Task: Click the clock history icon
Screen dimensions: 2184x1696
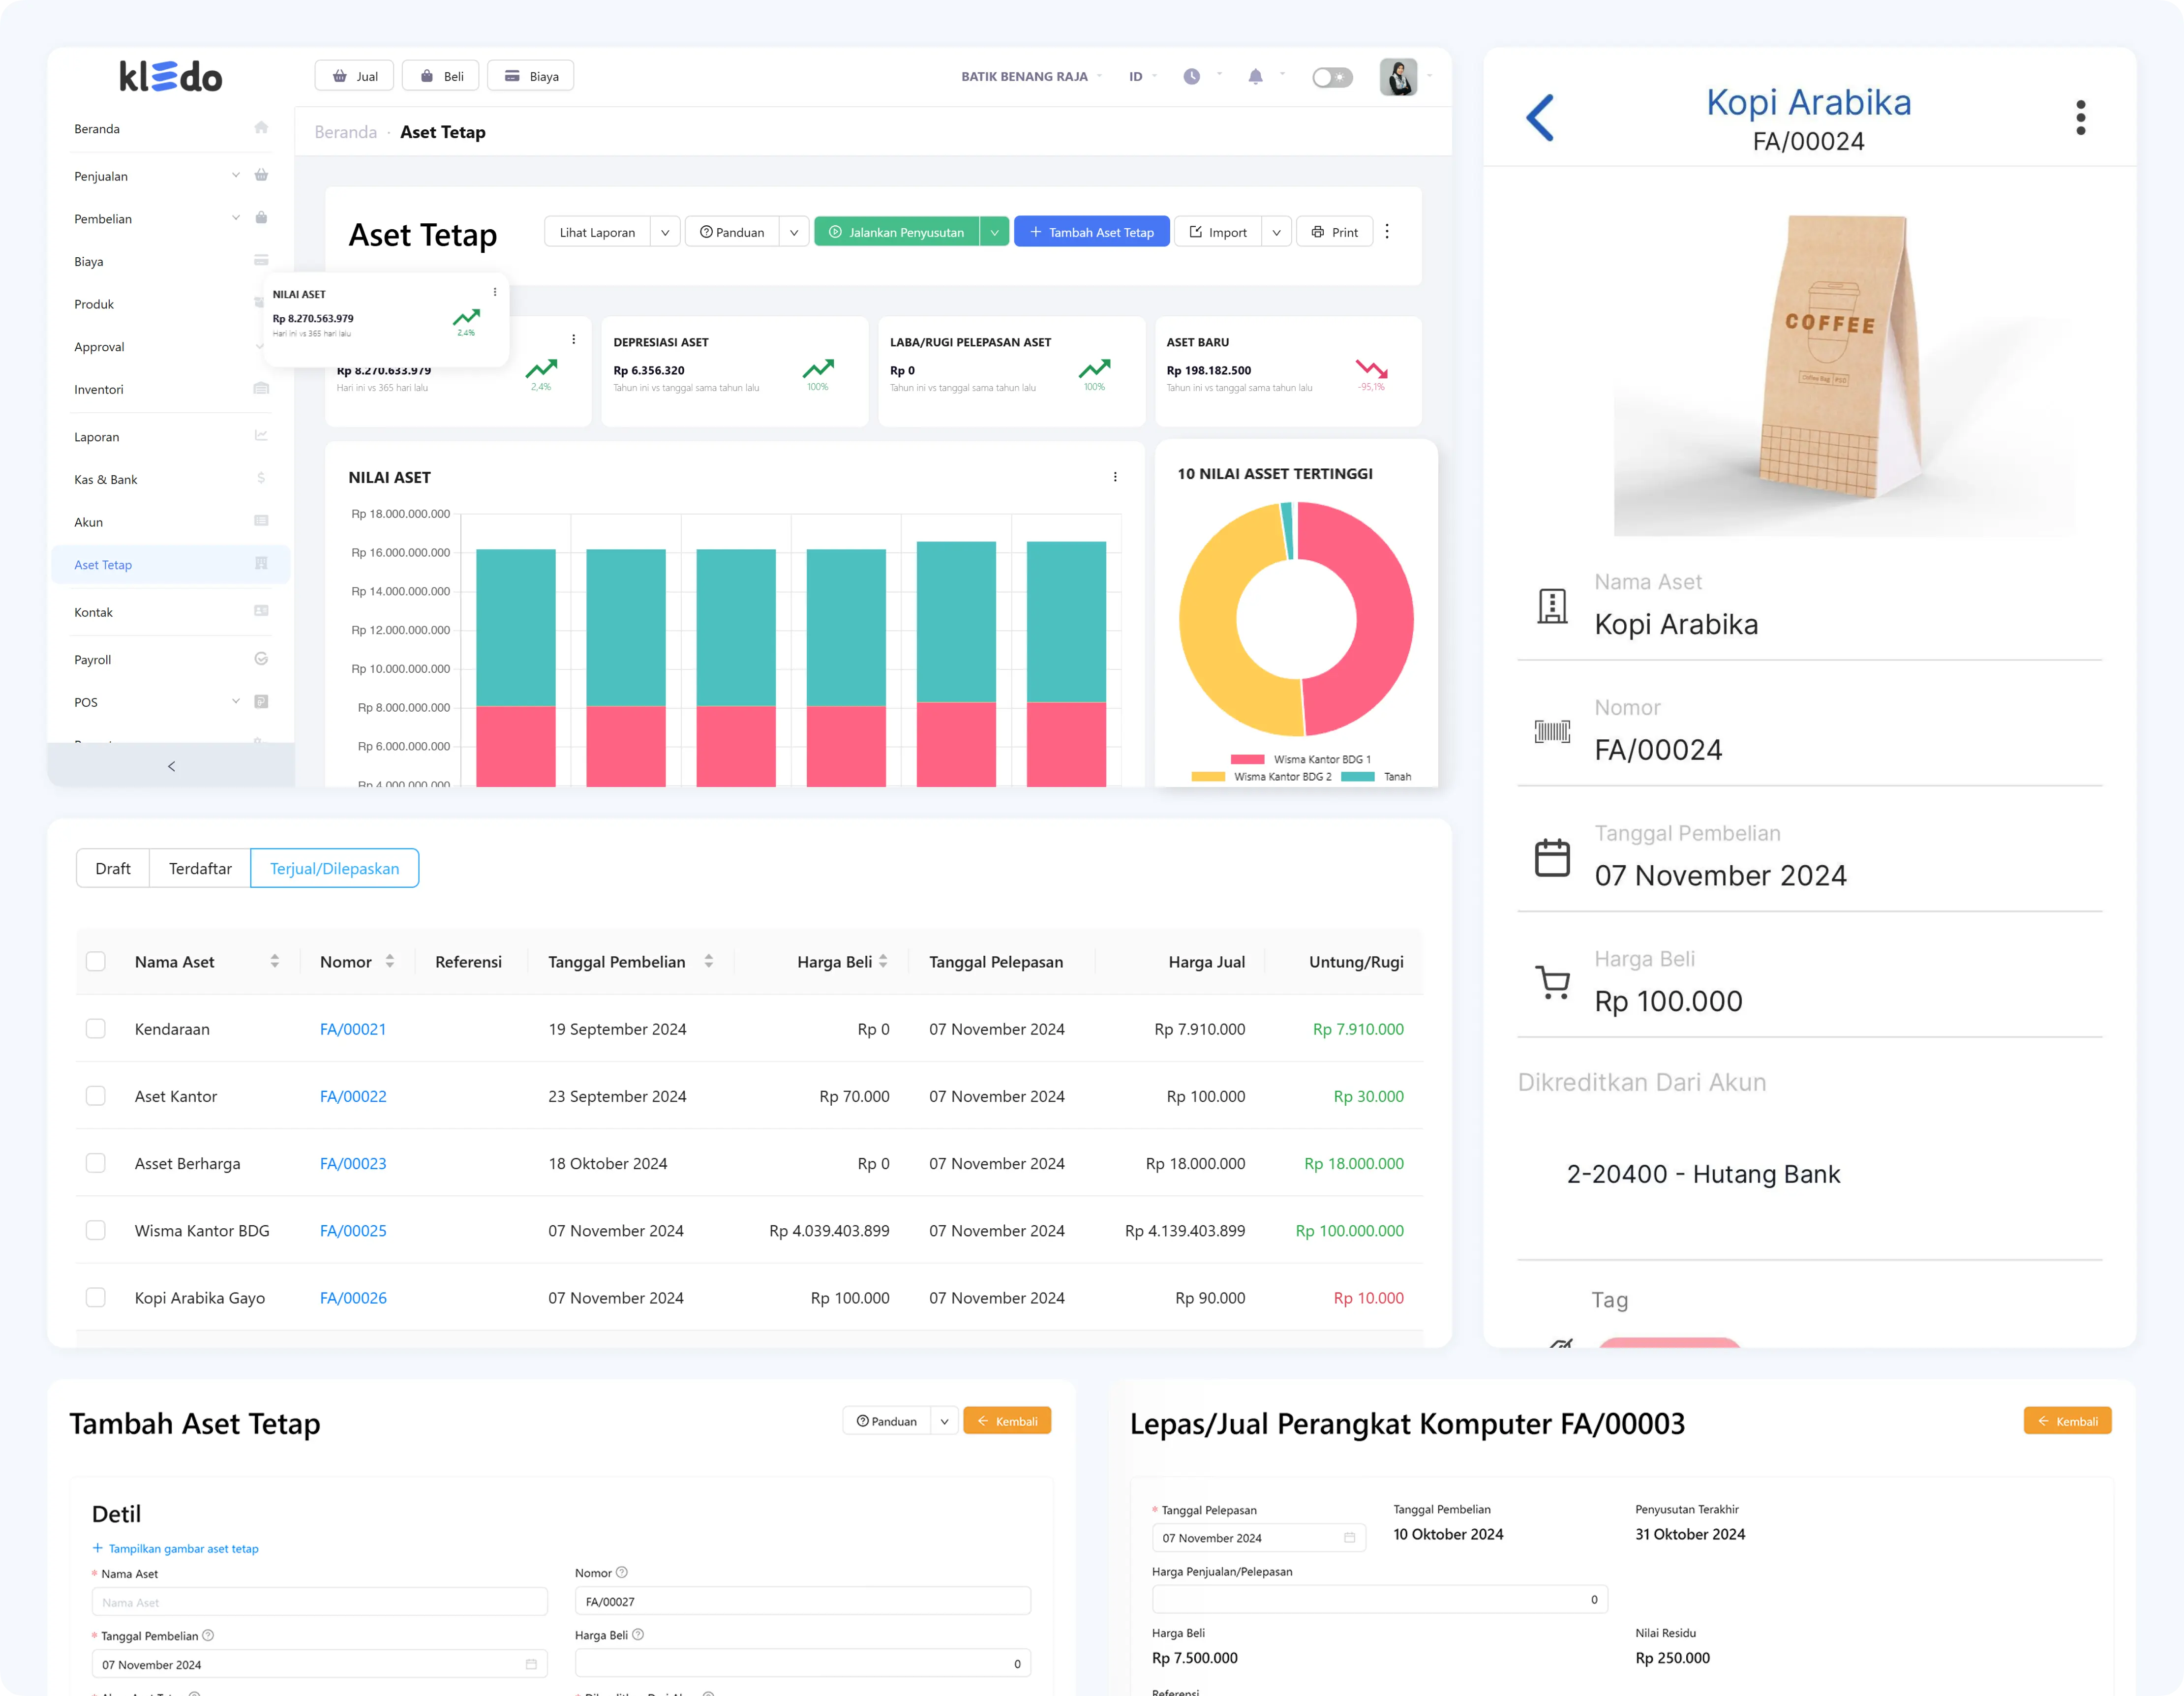Action: click(x=1191, y=77)
